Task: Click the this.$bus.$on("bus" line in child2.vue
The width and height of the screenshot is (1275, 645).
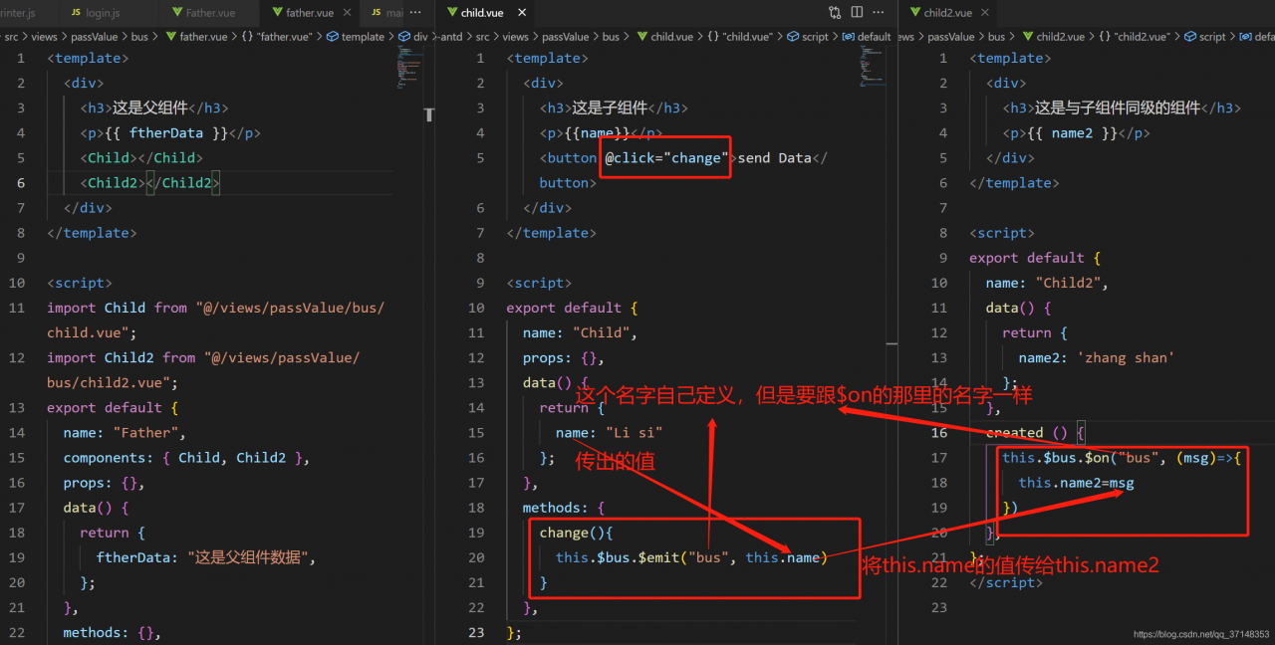Action: [1122, 458]
